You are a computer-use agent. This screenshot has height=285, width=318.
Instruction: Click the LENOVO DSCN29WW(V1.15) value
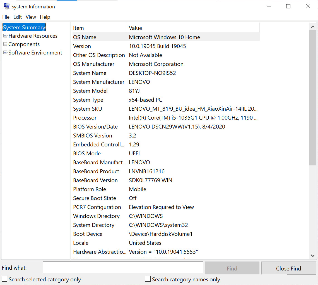click(x=177, y=127)
